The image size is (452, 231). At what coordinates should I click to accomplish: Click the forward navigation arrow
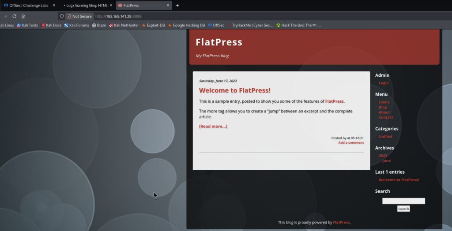point(5,16)
